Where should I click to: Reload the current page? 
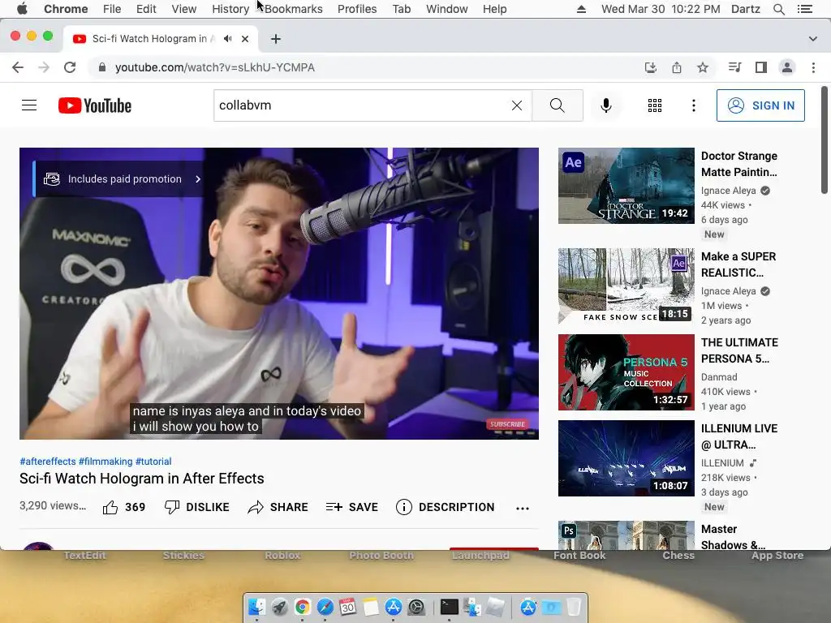[70, 67]
